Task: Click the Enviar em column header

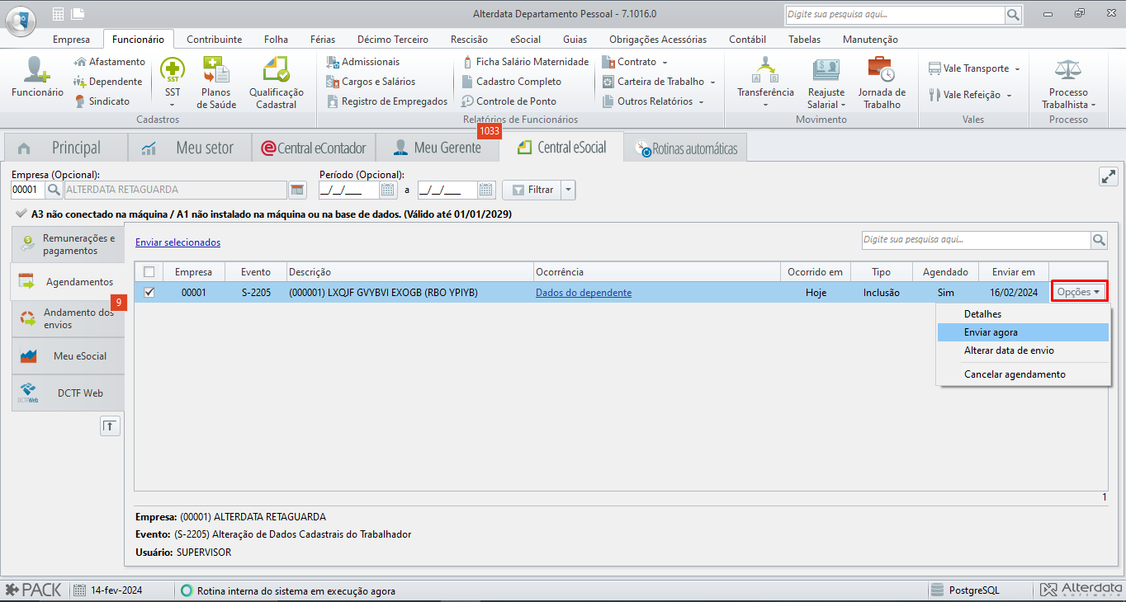Action: (x=1014, y=271)
